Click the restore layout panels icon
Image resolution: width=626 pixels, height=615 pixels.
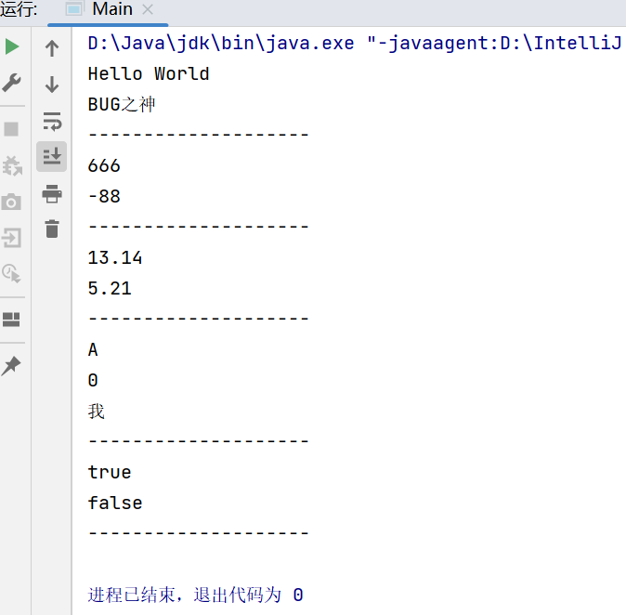(x=11, y=320)
